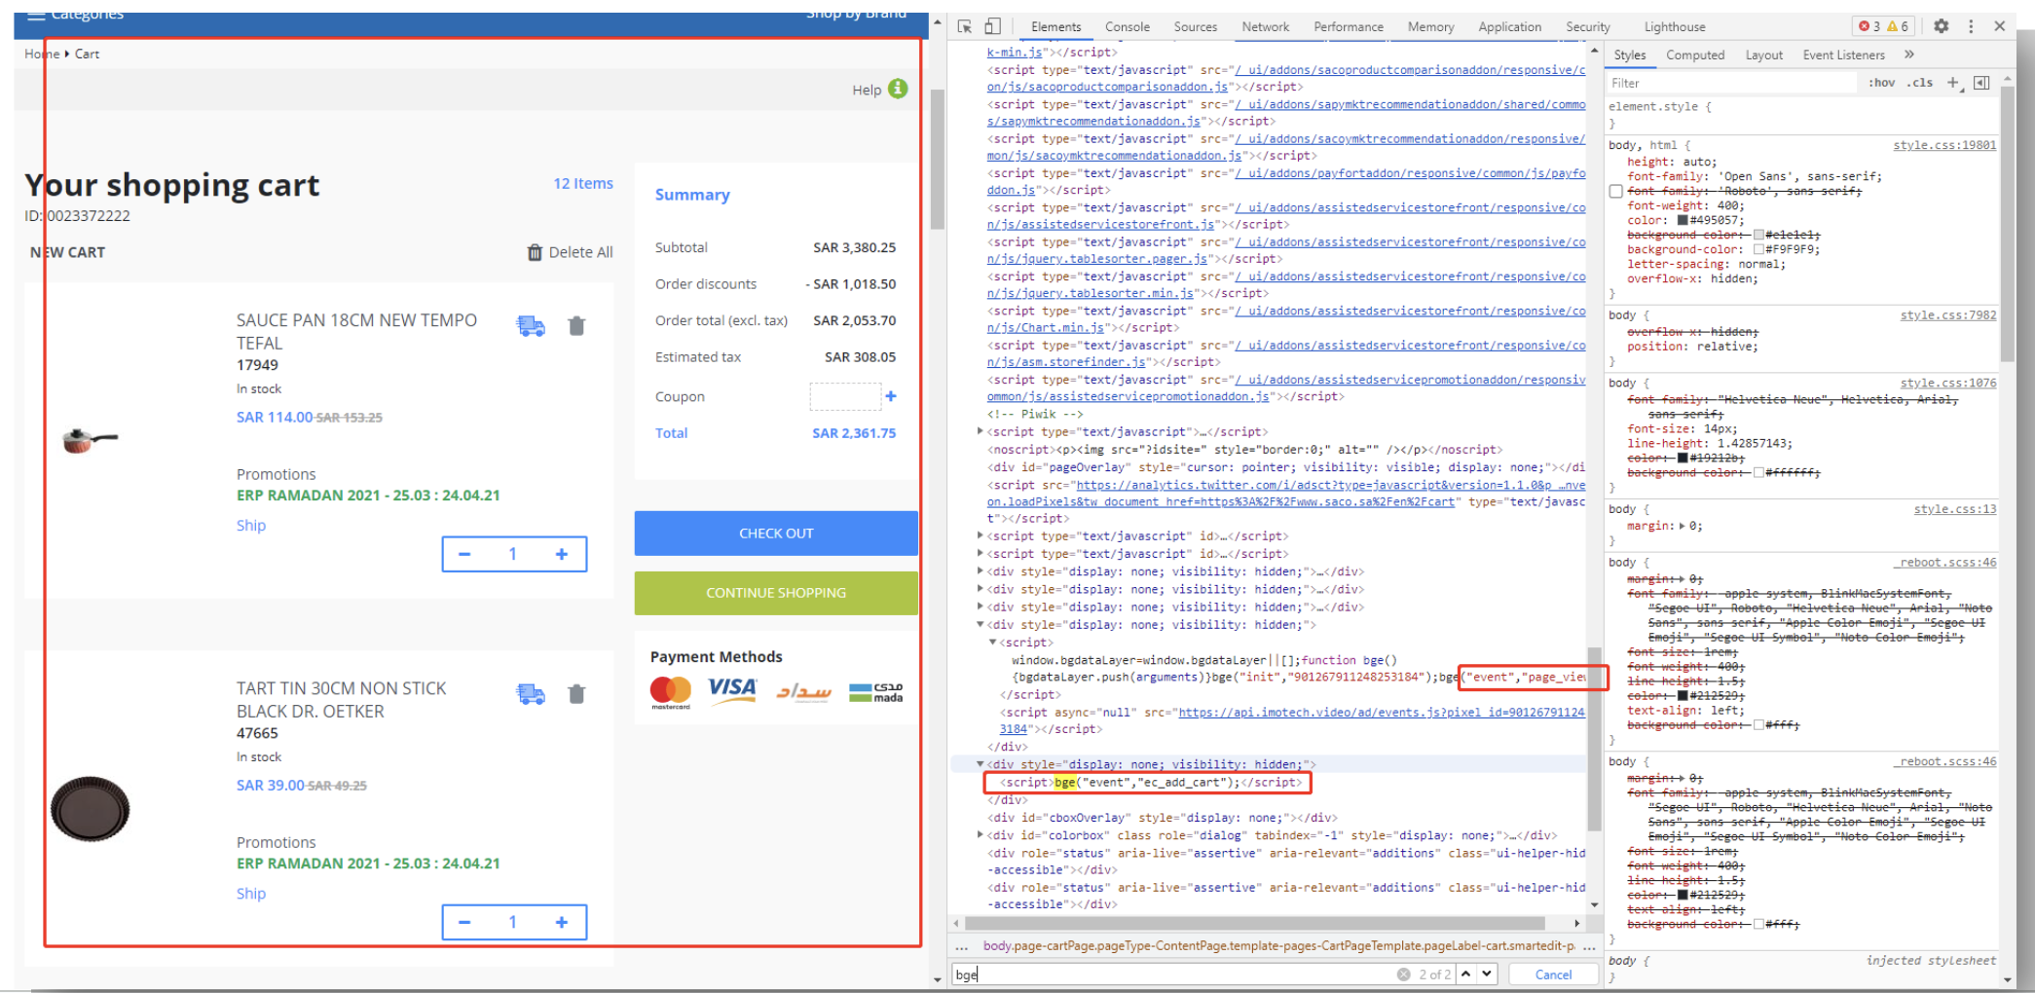Enable the struck-out Roboto font-family checkbox
2035x993 pixels.
pyautogui.click(x=1615, y=191)
